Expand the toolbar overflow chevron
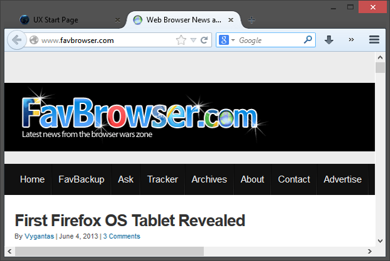The width and height of the screenshot is (390, 261). pos(351,40)
